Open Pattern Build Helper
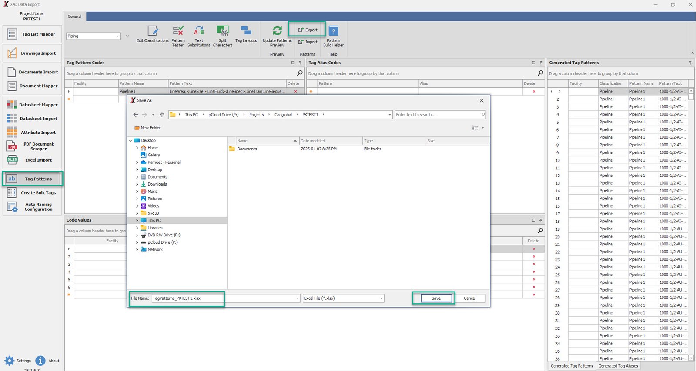Viewport: 696px width, 371px height. click(333, 36)
